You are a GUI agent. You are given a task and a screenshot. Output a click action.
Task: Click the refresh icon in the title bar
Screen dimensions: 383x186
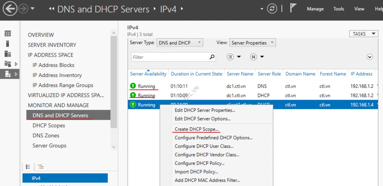[x=272, y=9]
